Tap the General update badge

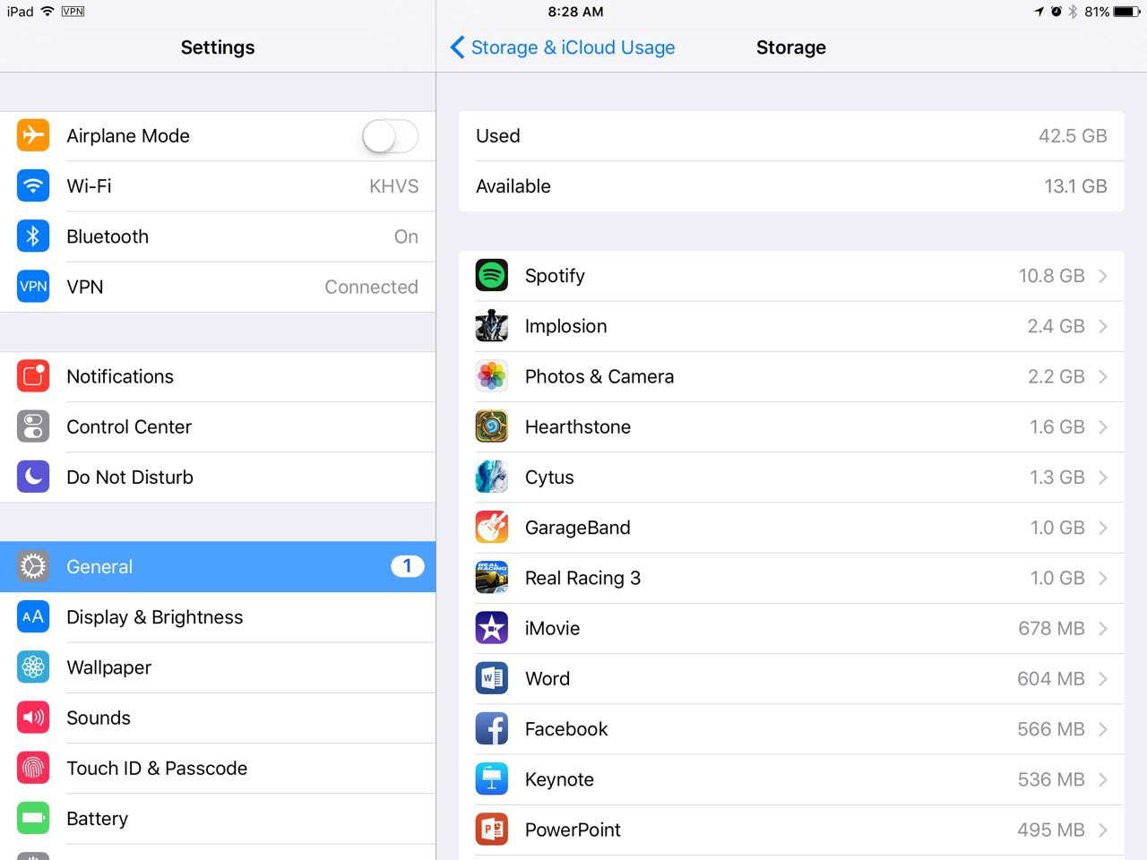(x=407, y=566)
